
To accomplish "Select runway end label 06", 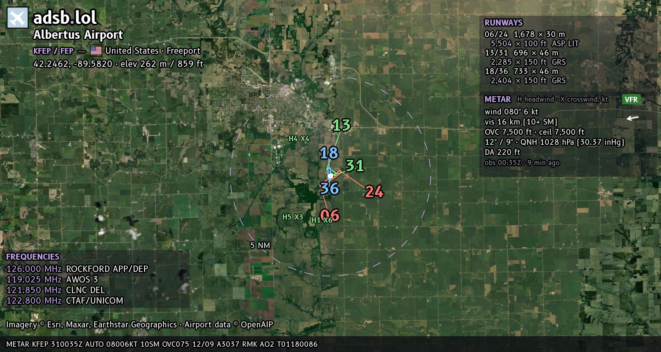I will [330, 216].
